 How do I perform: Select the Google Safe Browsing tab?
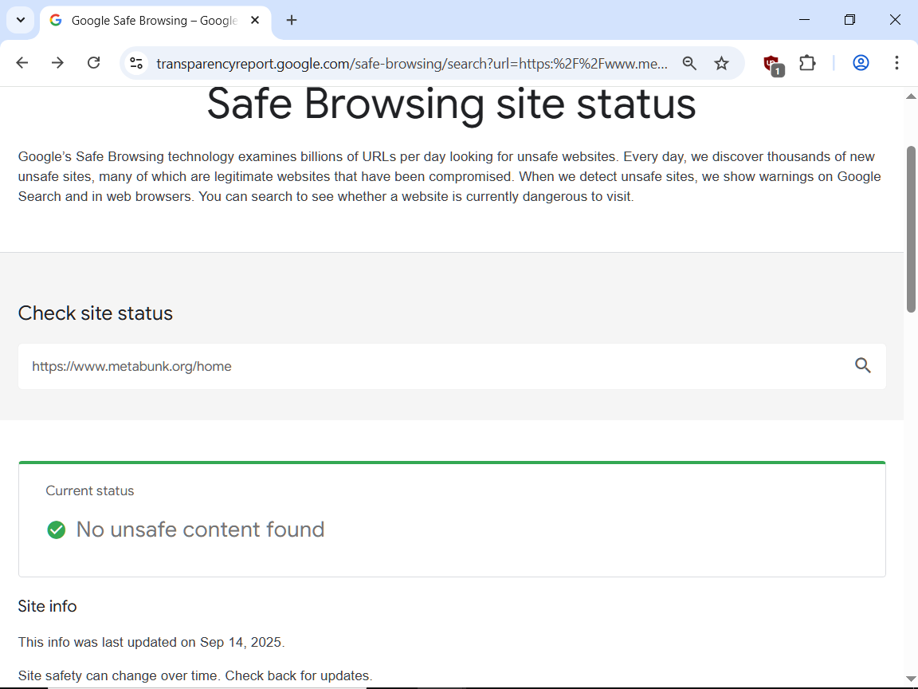point(151,21)
